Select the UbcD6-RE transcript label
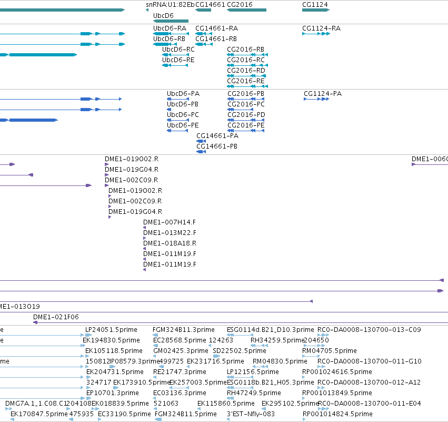The height and width of the screenshot is (422, 448). point(178,60)
